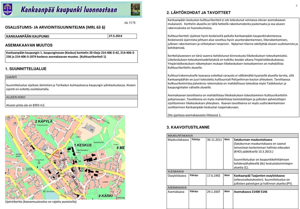
Task: Click 'Päiväys' label in Maakuntakaava row
Action: tap(196, 139)
